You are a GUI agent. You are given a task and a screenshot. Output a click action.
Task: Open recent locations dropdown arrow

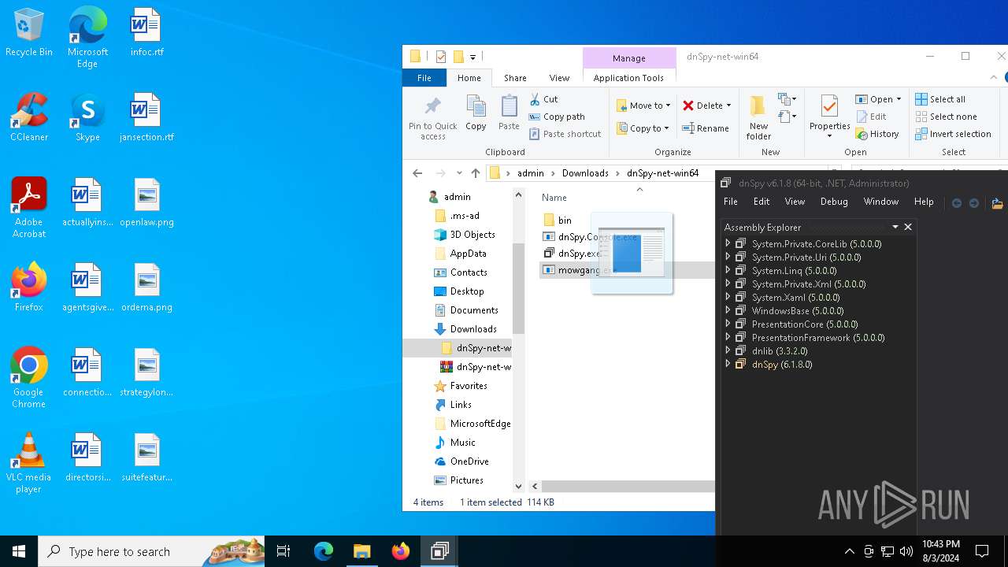tap(458, 173)
